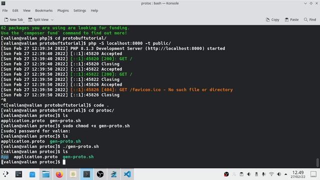Open Visual Studio Code from taskbar
Image resolution: width=320 pixels, height=180 pixels.
127,174
